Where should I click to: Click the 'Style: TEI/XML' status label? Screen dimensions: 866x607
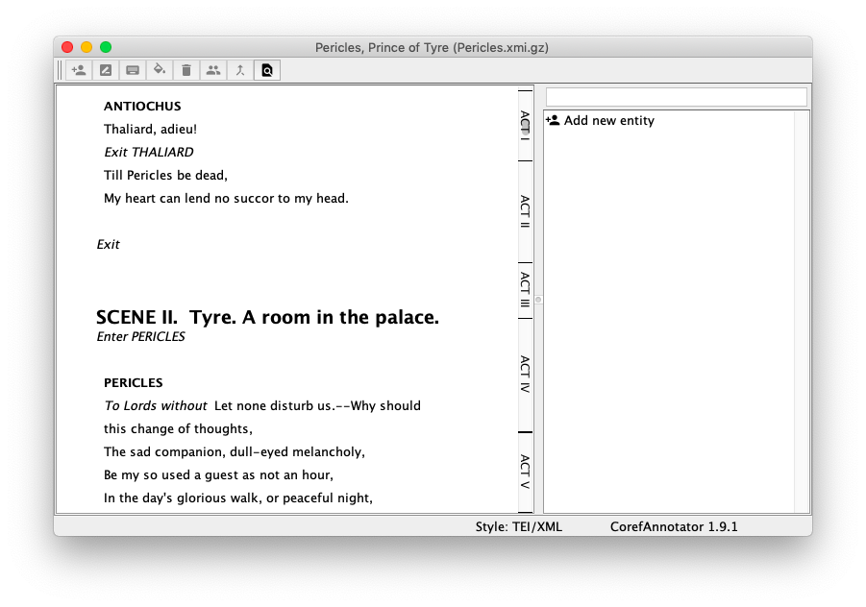click(519, 527)
